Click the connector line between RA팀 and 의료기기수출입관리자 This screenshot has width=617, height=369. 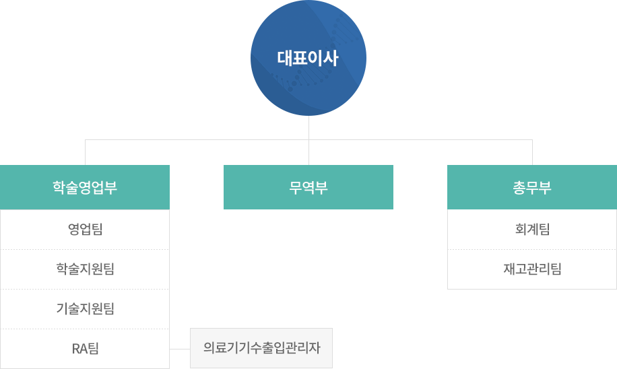[180, 349]
